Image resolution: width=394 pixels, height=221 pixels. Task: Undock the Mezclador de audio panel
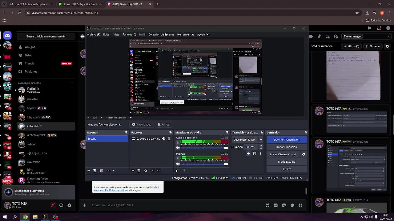227,133
